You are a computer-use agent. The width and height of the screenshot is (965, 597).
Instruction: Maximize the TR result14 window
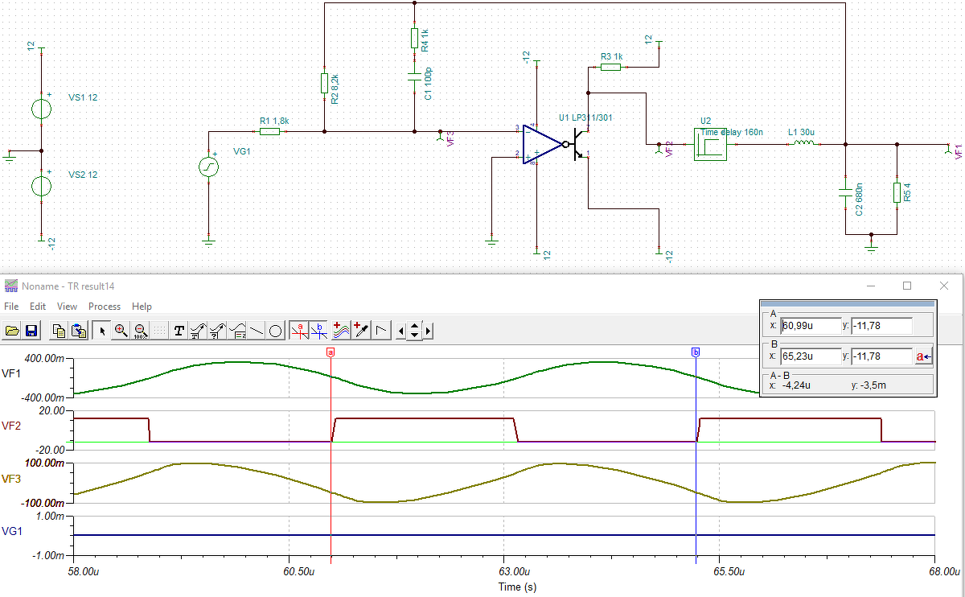(x=907, y=286)
